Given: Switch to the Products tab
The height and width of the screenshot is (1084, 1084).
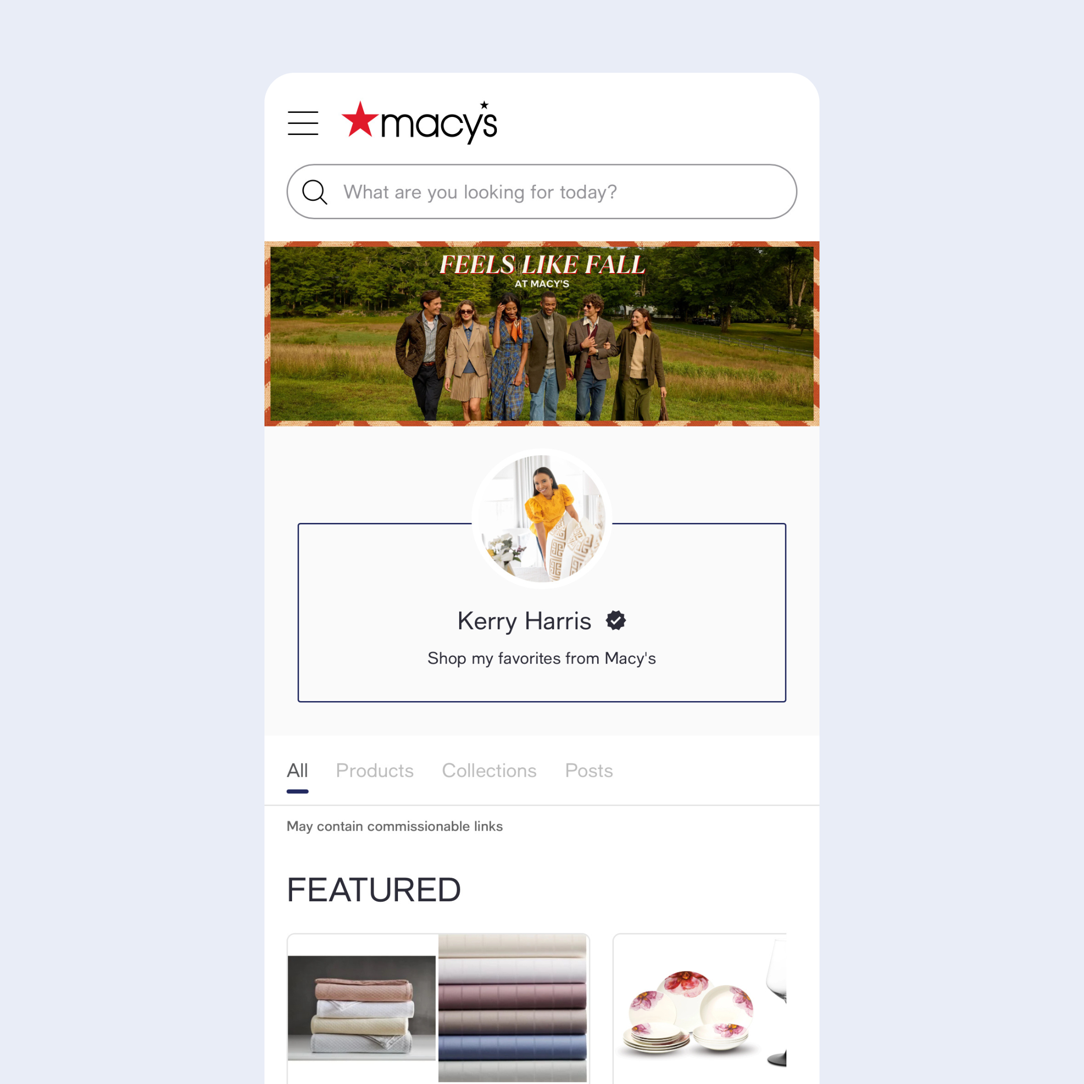Looking at the screenshot, I should (x=374, y=770).
